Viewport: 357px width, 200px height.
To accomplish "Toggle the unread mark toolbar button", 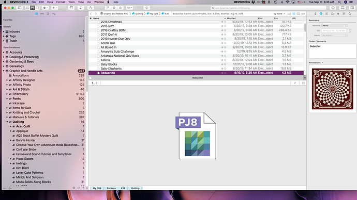I will click(114, 8).
